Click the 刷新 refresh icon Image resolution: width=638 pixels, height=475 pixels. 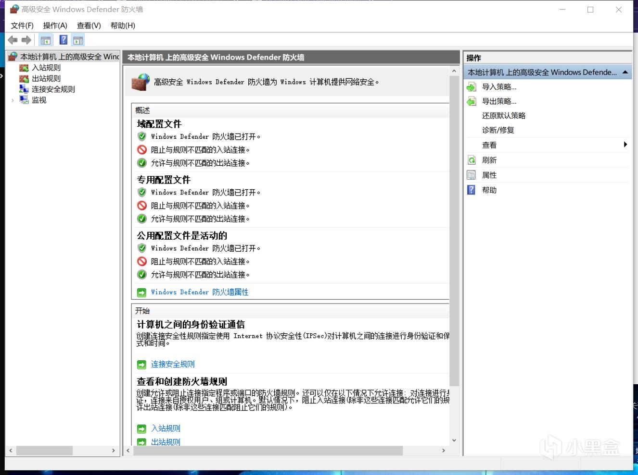pos(472,160)
